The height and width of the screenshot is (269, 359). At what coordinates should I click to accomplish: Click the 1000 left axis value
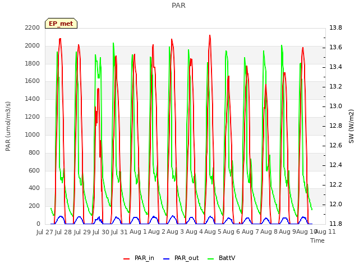[33, 134]
